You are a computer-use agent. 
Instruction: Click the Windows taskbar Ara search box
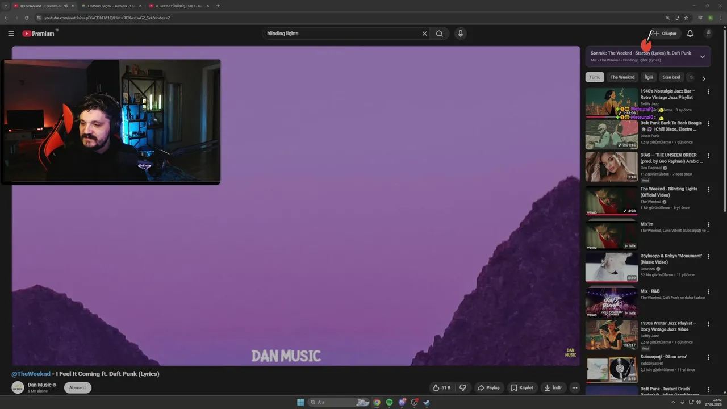click(340, 402)
